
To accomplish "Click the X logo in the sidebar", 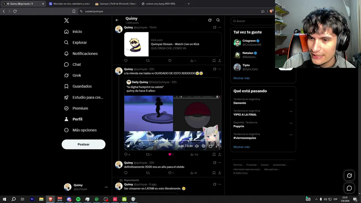I will [x=67, y=21].
